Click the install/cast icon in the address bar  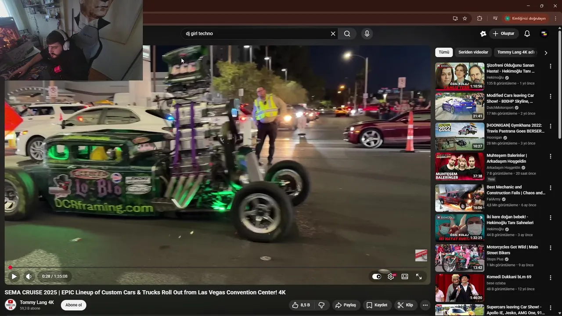pos(455,18)
